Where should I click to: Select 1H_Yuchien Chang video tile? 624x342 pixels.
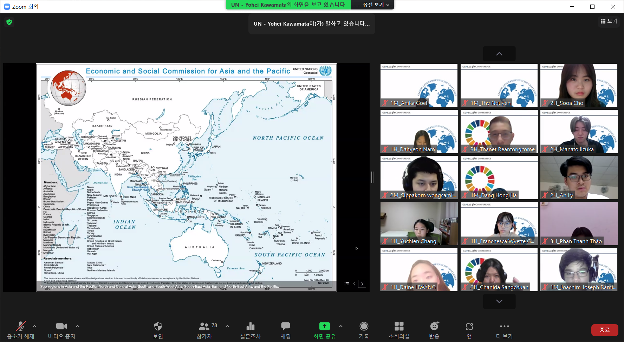[x=419, y=223]
